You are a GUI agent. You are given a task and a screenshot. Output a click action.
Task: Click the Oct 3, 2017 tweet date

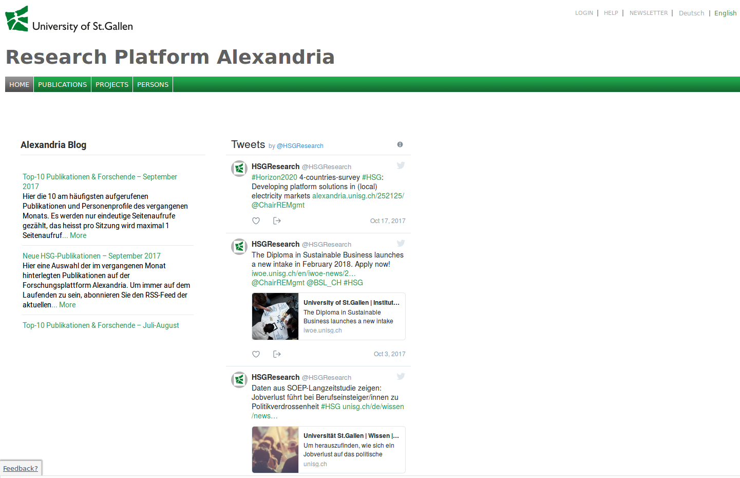(x=389, y=354)
